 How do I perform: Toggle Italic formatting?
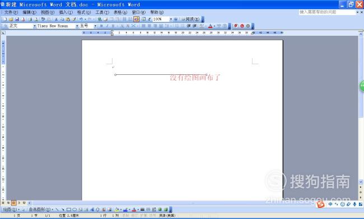[x=107, y=26]
